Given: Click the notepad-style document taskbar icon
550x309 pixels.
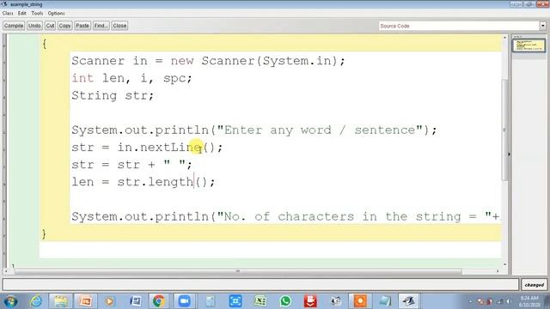Looking at the screenshot, I should coord(210,301).
